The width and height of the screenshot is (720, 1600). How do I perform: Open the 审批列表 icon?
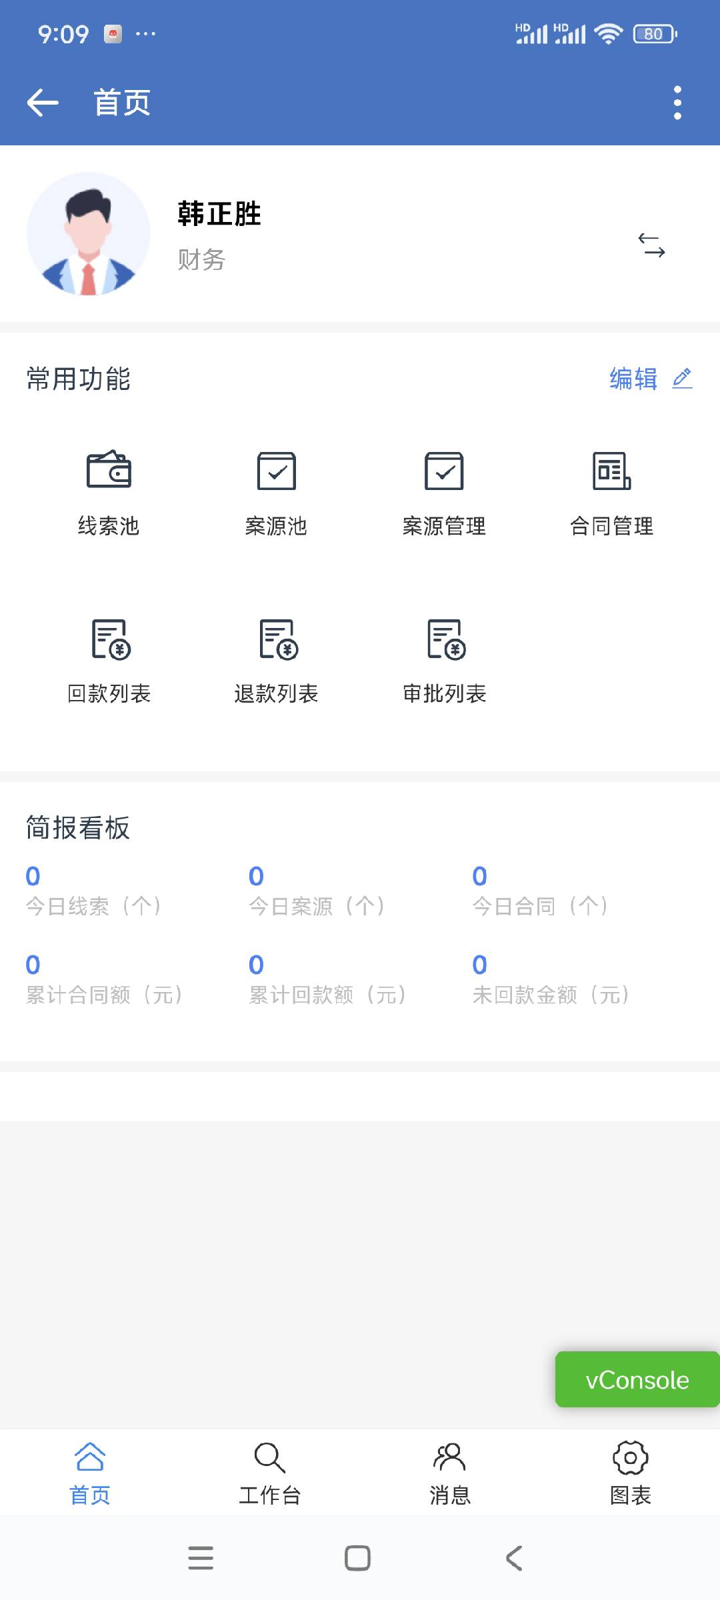tap(445, 639)
